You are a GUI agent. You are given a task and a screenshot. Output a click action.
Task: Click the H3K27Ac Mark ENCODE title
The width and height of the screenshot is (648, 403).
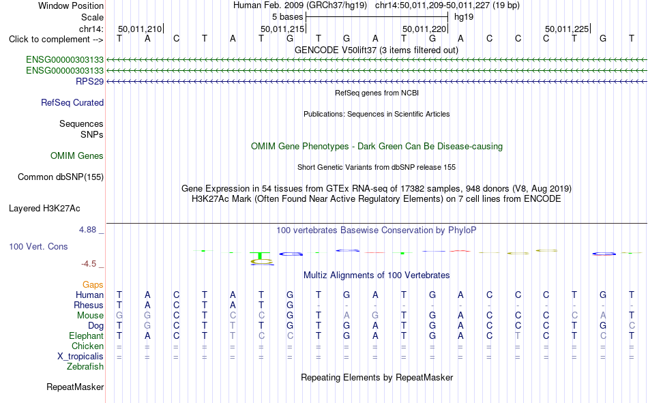pos(377,199)
